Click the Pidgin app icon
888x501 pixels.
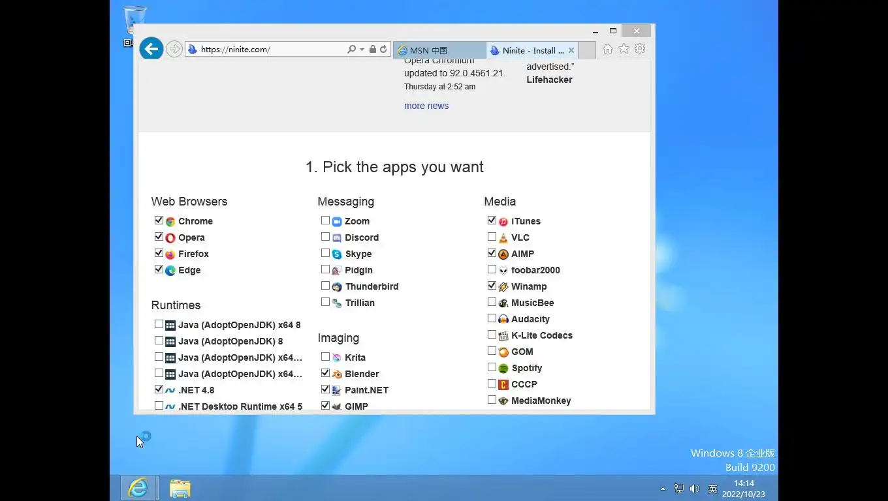(x=337, y=271)
